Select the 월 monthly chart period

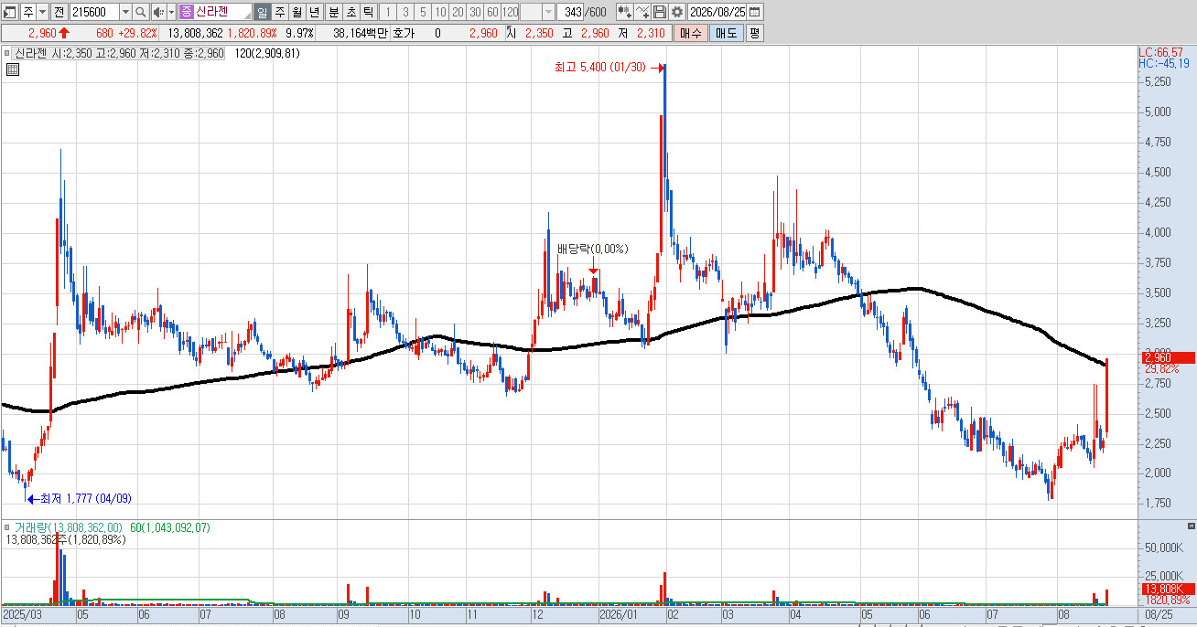(x=297, y=12)
